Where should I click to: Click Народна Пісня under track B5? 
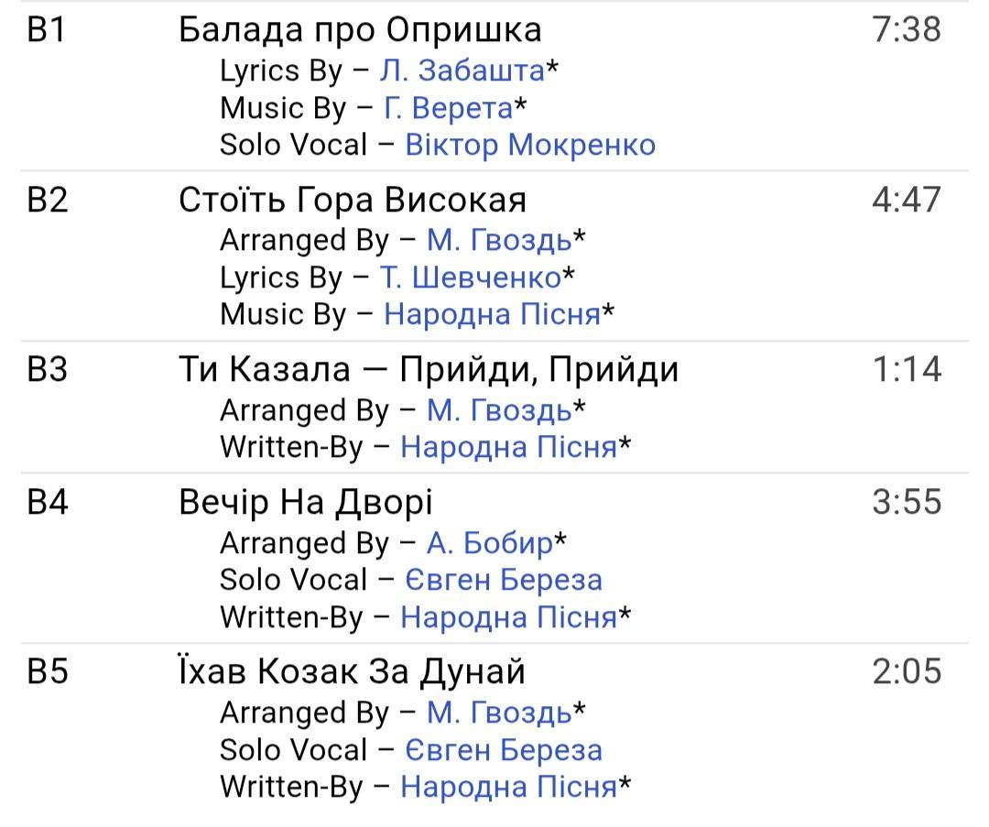[508, 787]
